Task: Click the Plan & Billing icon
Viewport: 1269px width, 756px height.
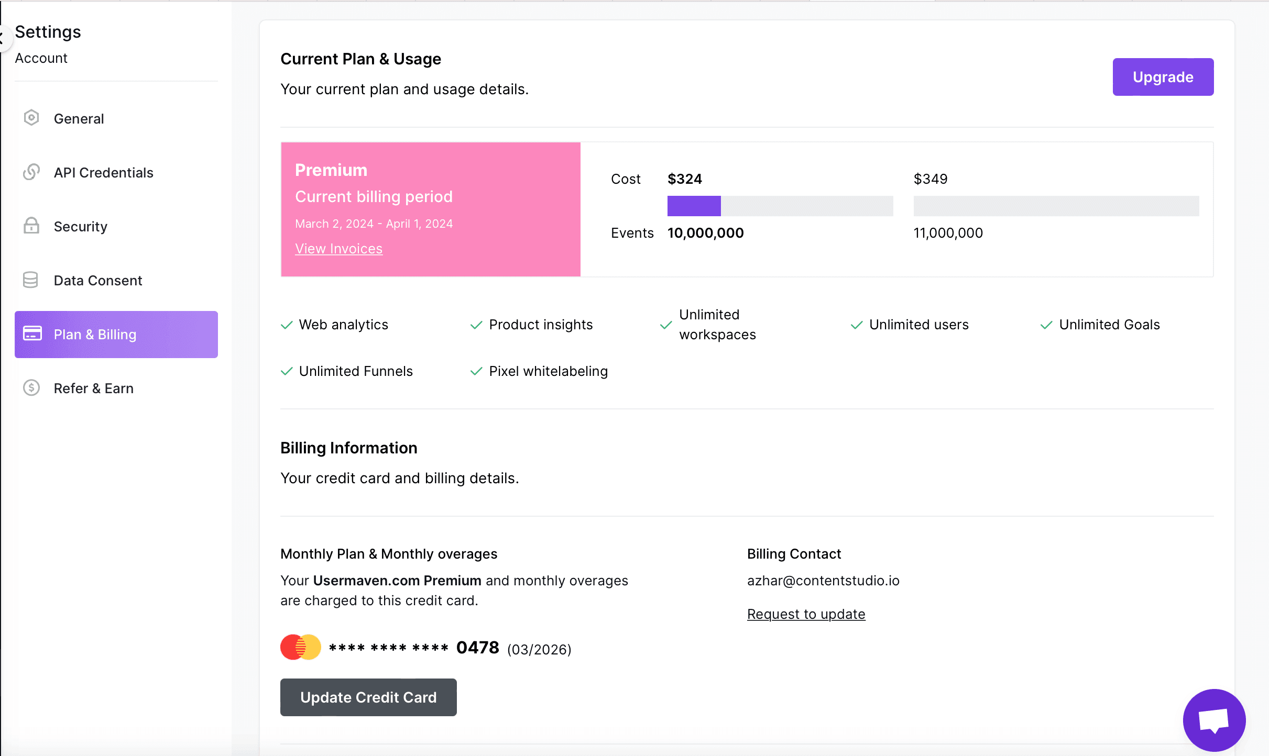Action: tap(31, 334)
